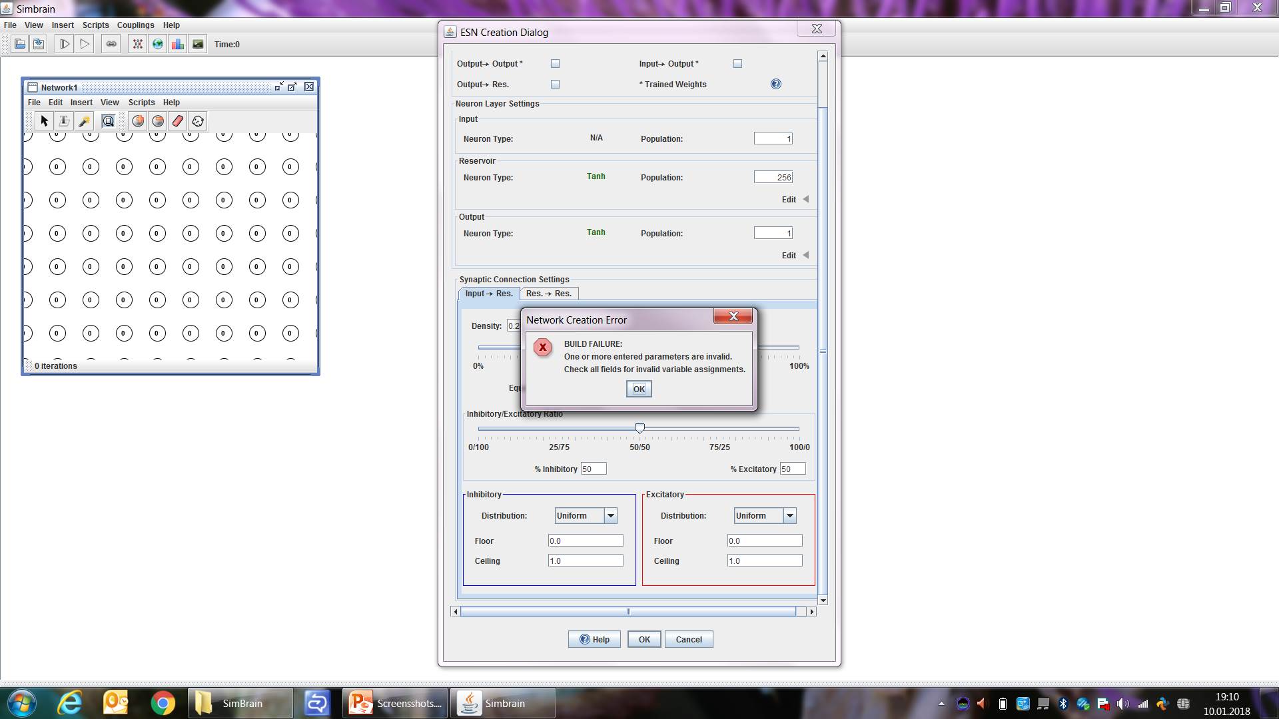Click the red eraser clear icon
The width and height of the screenshot is (1279, 719).
[x=178, y=120]
